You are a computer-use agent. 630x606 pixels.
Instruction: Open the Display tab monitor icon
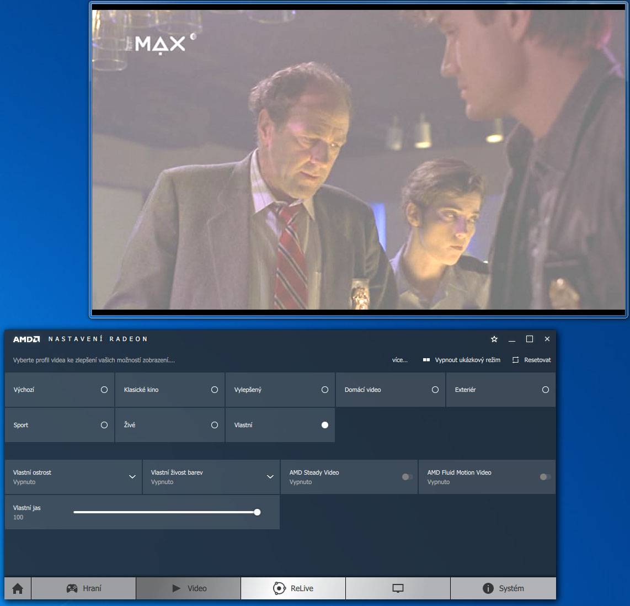coord(398,588)
